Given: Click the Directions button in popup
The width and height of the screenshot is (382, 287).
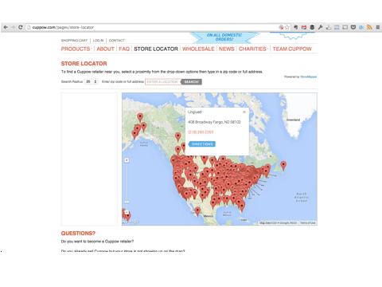Looking at the screenshot, I should tap(202, 144).
